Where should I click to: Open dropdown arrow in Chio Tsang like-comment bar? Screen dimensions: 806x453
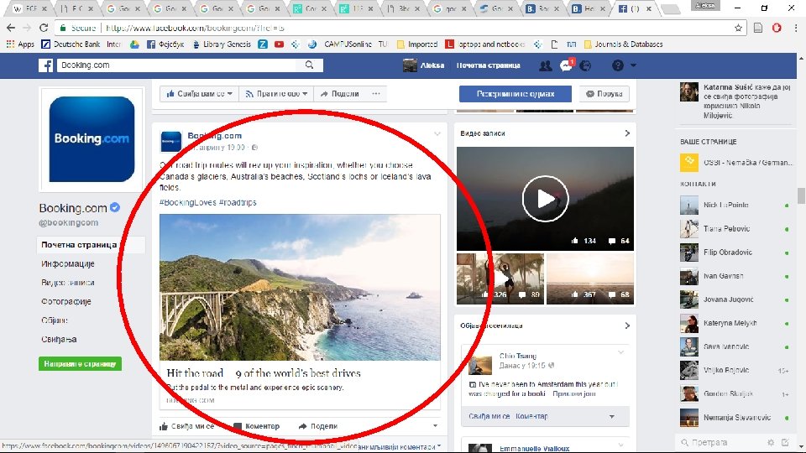(x=612, y=417)
